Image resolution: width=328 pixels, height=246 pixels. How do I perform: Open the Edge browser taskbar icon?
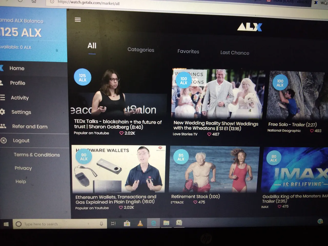[153, 223]
